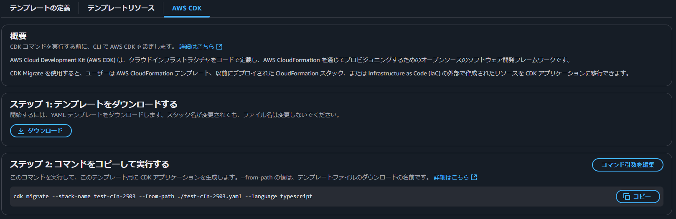
Task: Click external link icon in 概要 section
Action: [219, 47]
